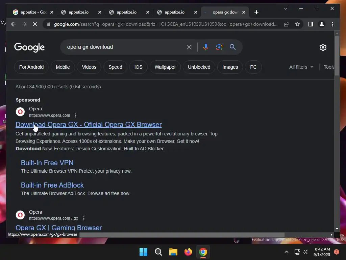Open options for opera.com › gx result

84,218
